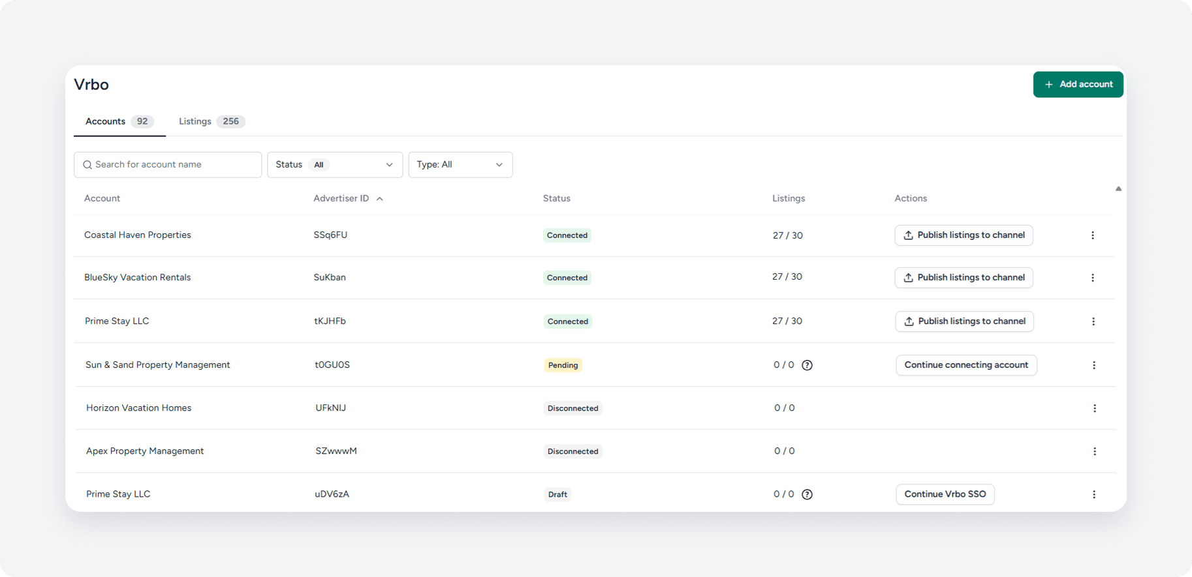Screen dimensions: 1192x577
Task: Open the Status filter dropdown
Action: (335, 165)
